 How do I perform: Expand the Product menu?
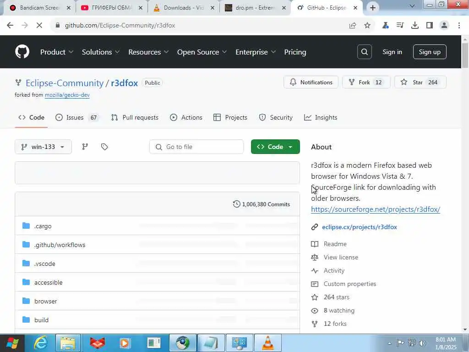point(57,52)
